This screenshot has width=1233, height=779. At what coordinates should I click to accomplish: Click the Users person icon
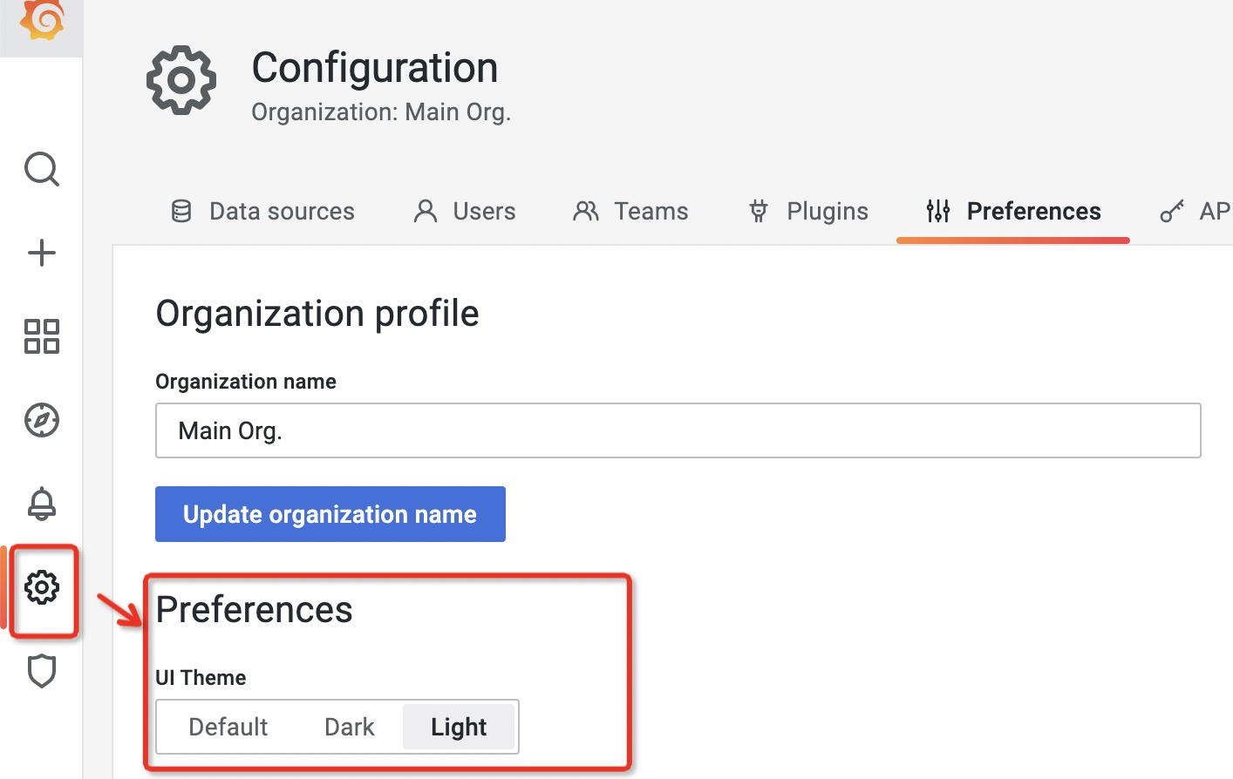(x=426, y=211)
